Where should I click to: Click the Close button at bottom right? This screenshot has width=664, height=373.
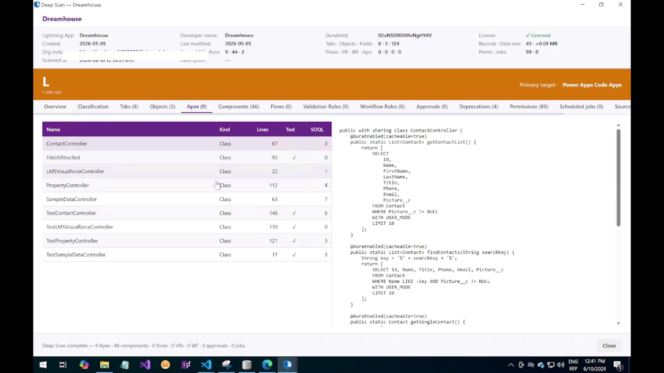click(609, 346)
